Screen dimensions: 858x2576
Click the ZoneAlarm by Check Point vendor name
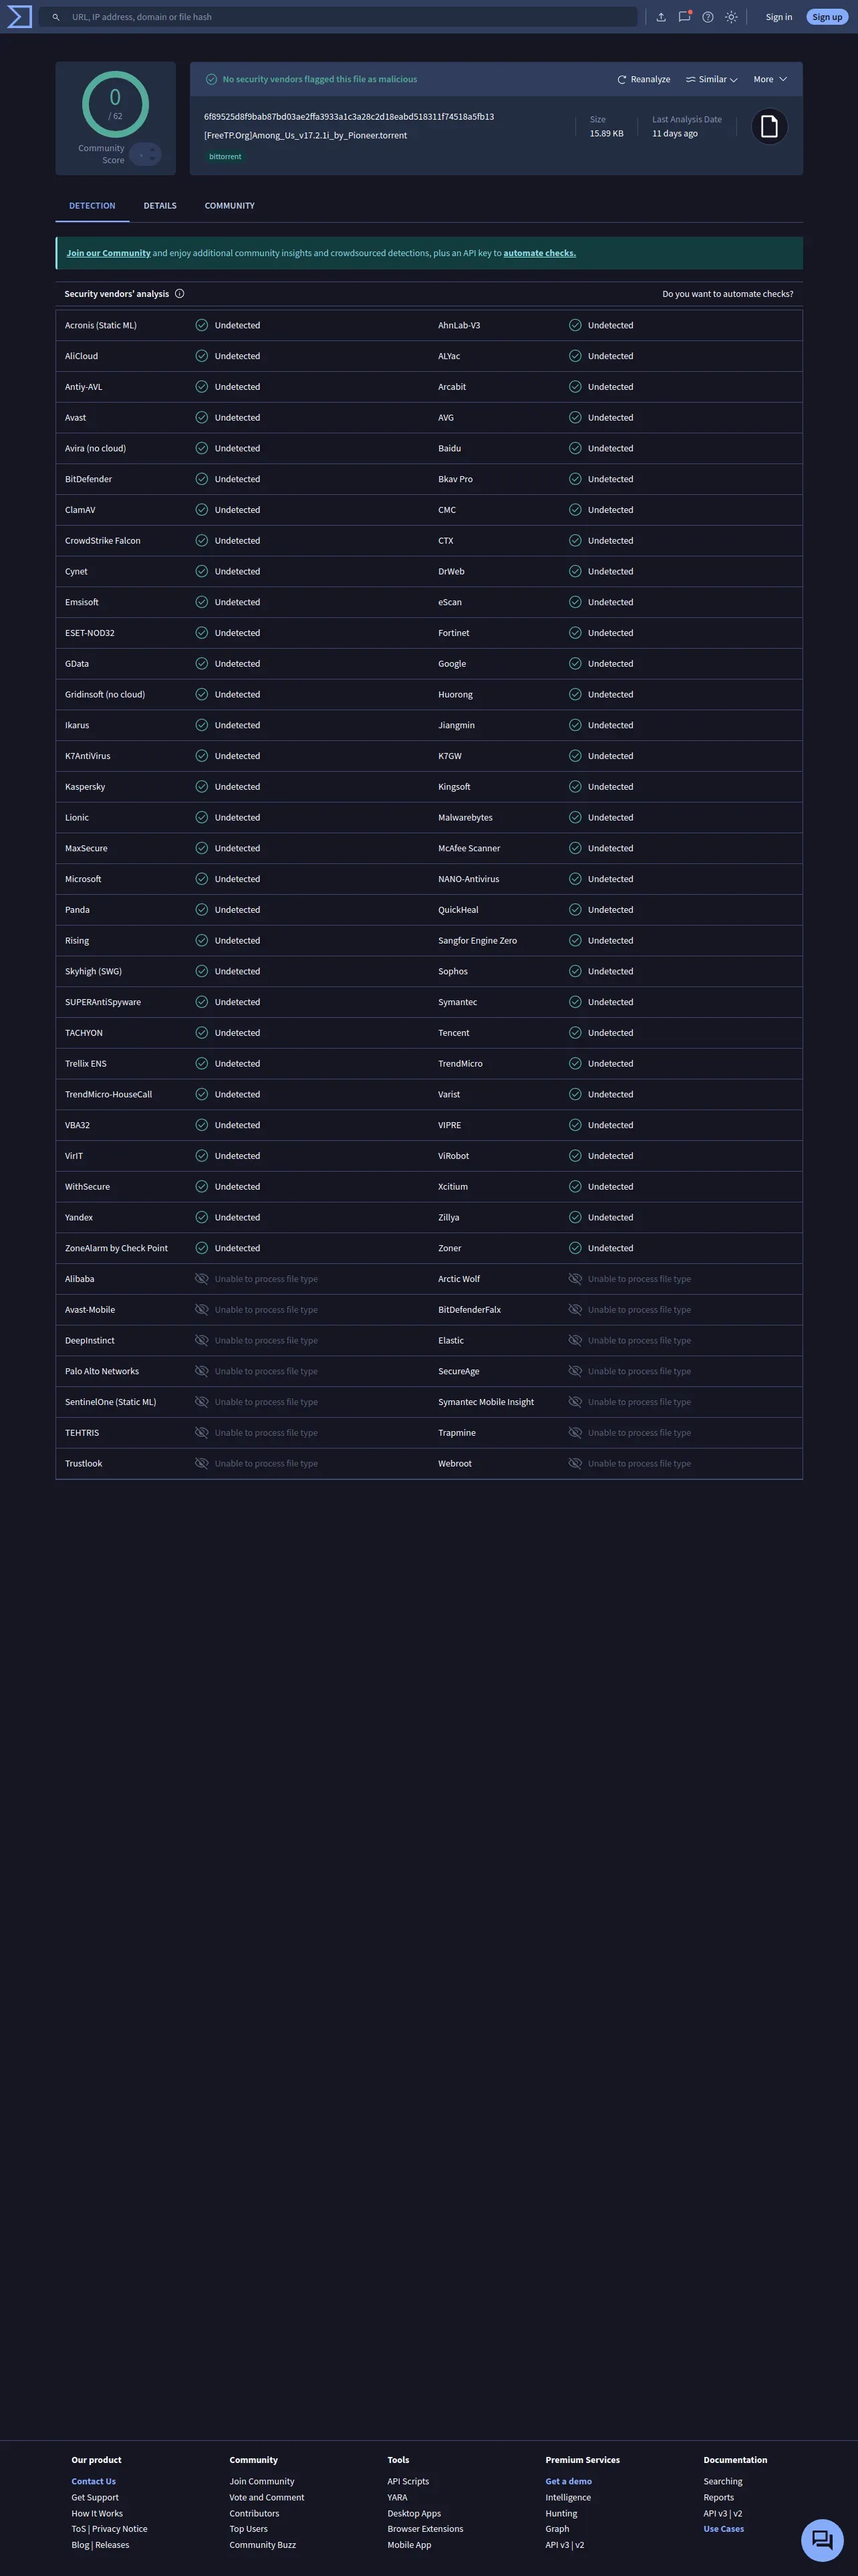pyautogui.click(x=116, y=1248)
